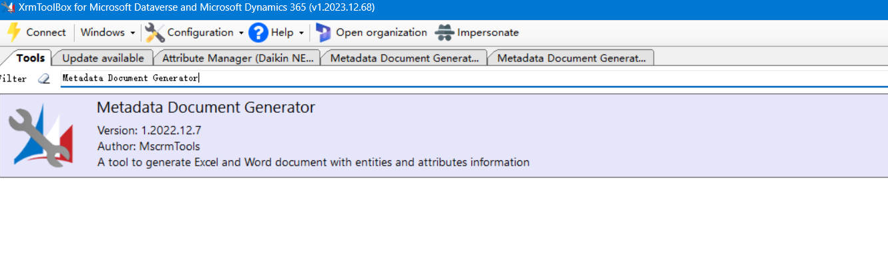Click the XrmToolBox title bar app icon

pyautogui.click(x=8, y=7)
